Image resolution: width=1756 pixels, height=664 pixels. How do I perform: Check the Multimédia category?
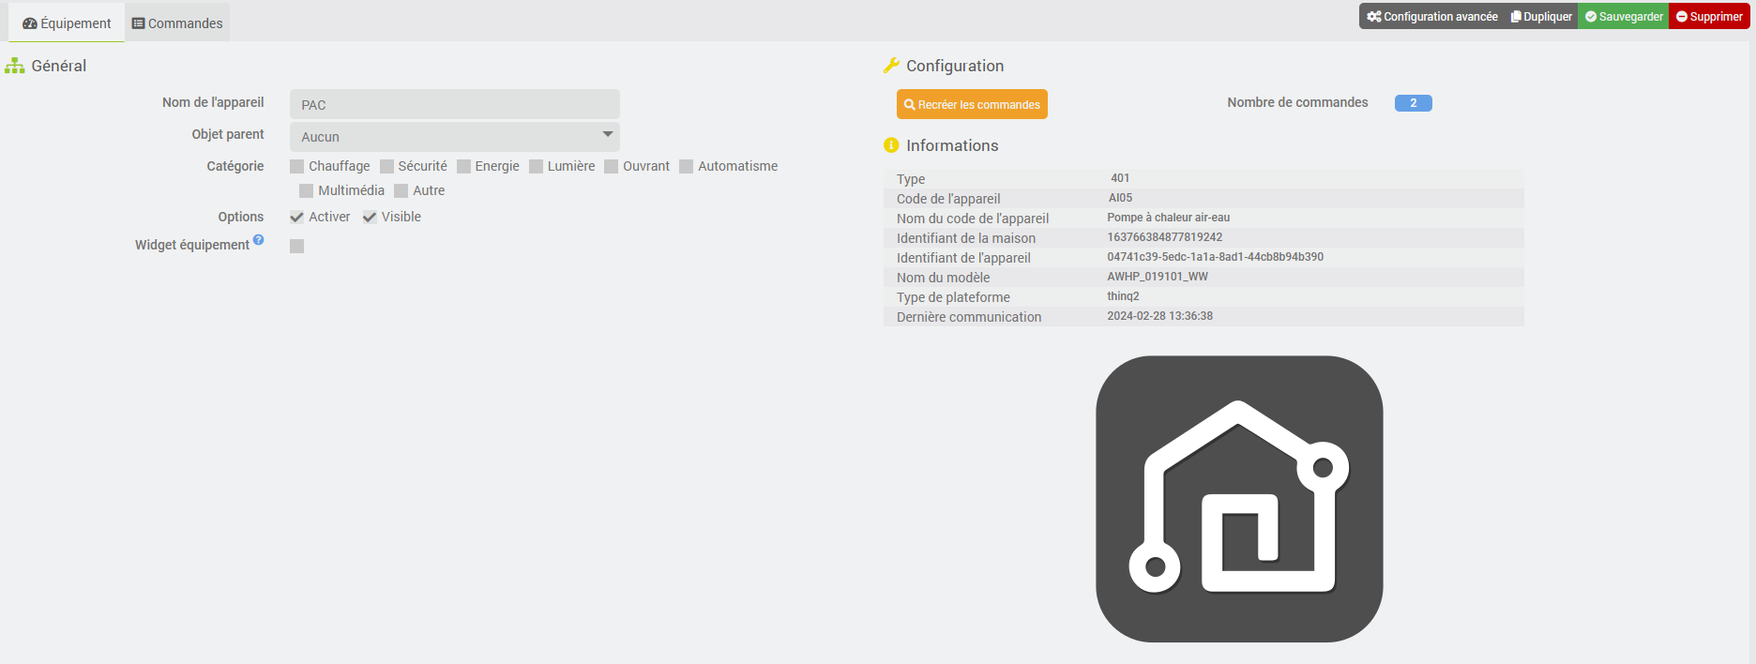pos(306,191)
